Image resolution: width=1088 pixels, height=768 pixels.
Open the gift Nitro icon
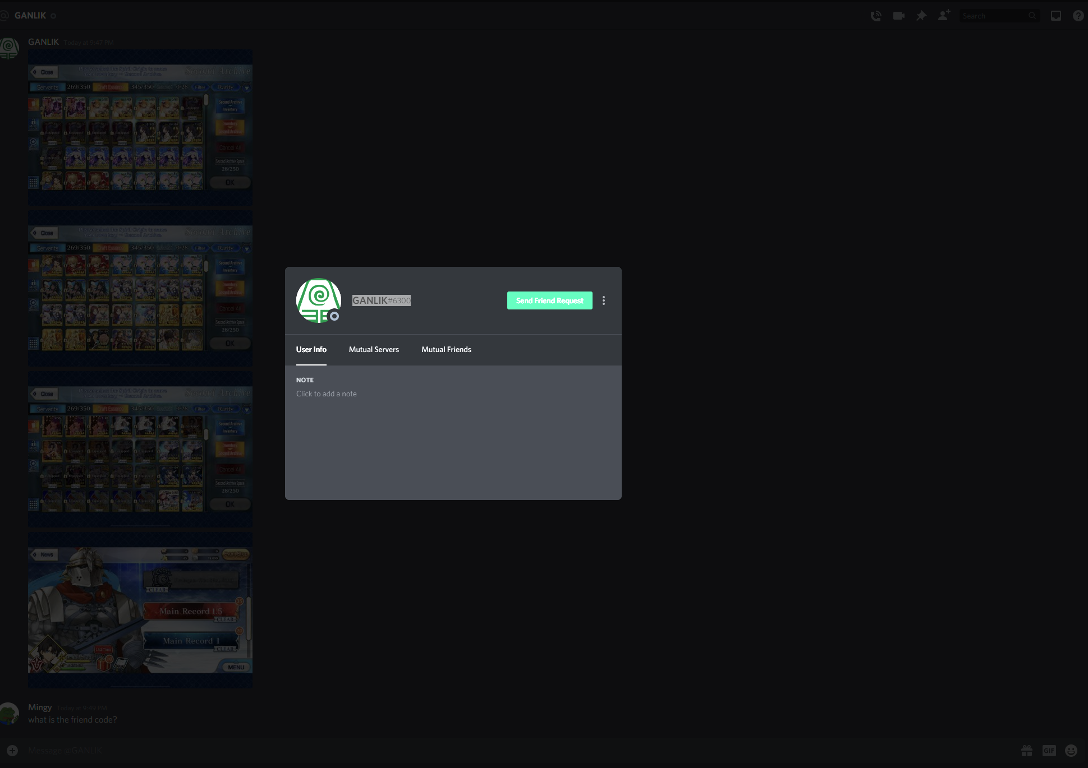point(1027,751)
